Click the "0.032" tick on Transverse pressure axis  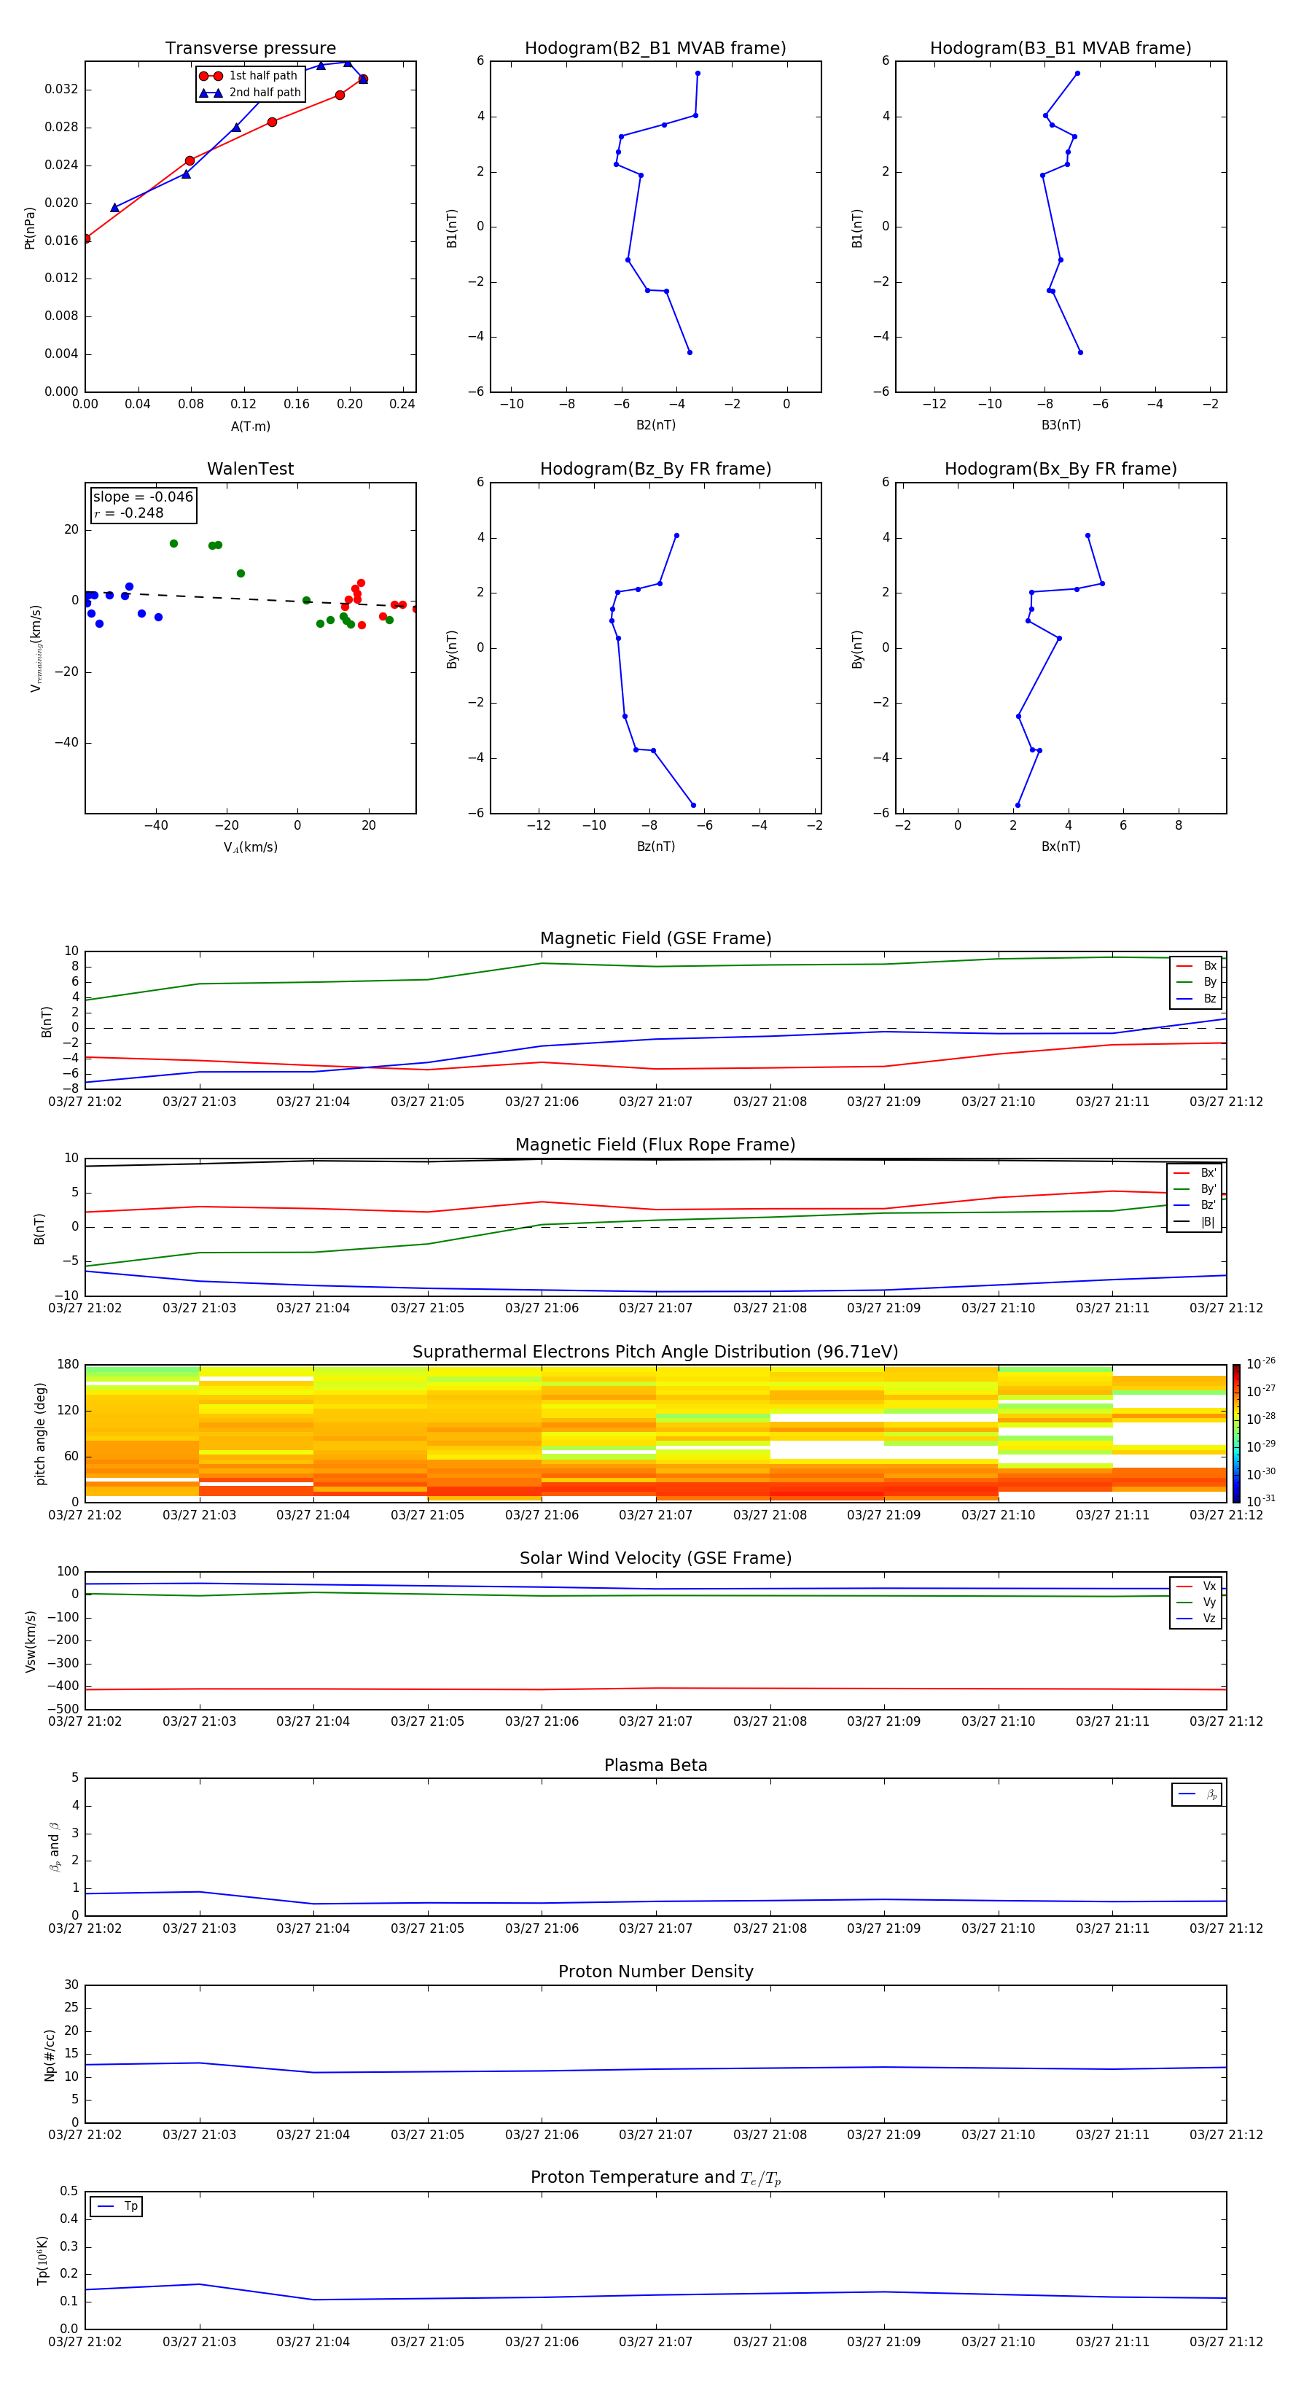click(60, 90)
